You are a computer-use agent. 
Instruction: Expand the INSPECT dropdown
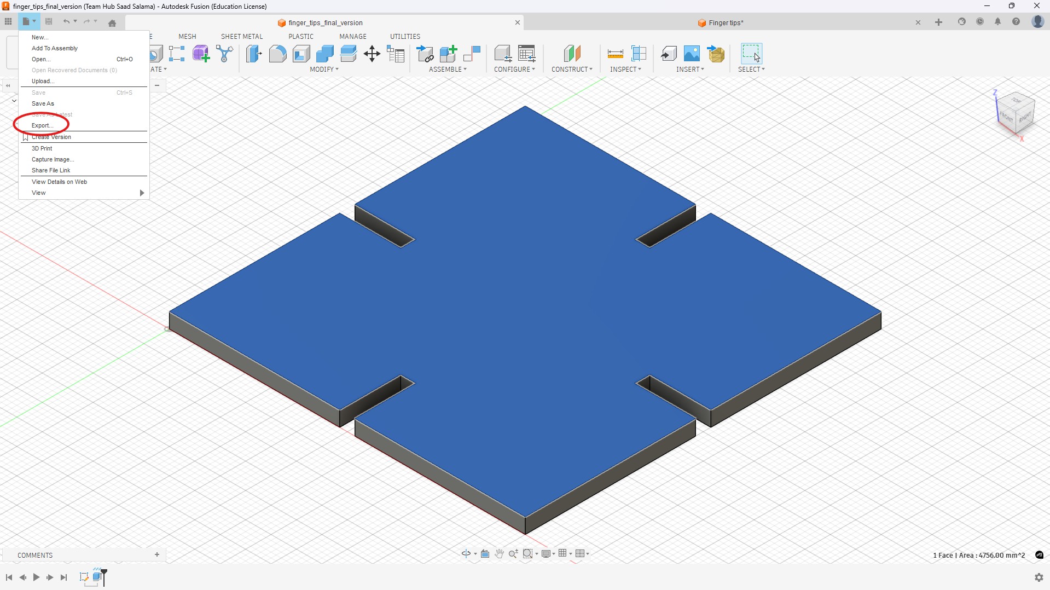point(625,70)
